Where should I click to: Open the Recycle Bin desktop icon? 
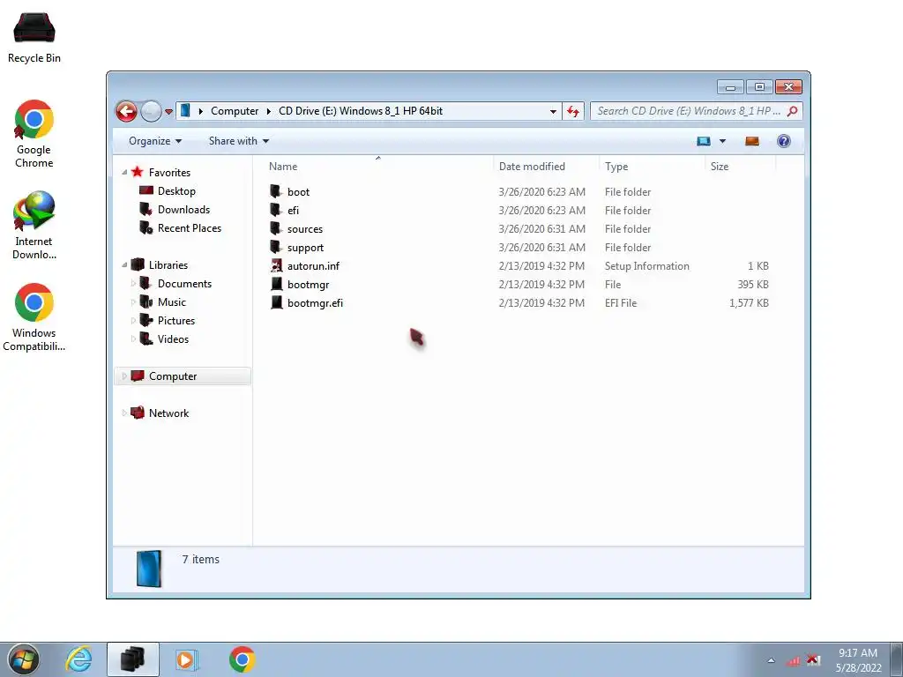point(34,38)
